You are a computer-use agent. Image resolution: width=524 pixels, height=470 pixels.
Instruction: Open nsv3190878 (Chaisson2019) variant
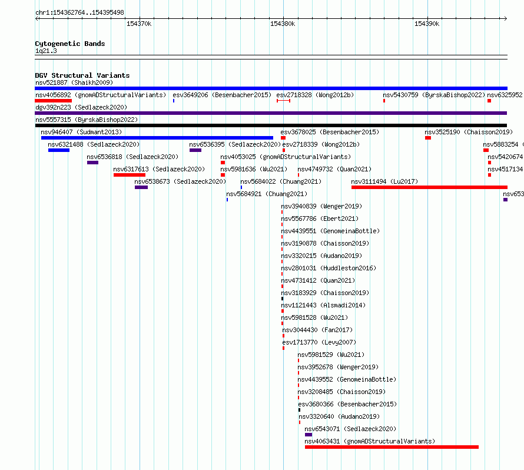pos(325,243)
